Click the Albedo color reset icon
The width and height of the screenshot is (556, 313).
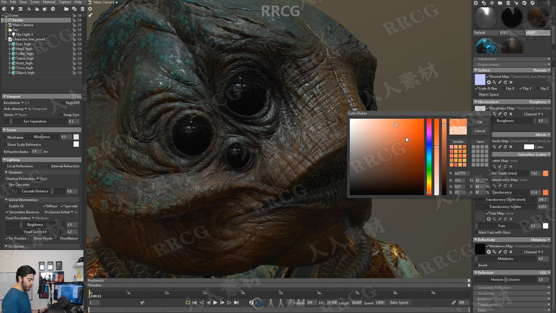coord(505,147)
